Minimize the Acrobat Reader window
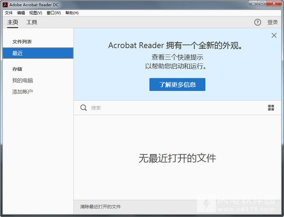The image size is (284, 217). coord(254,3)
